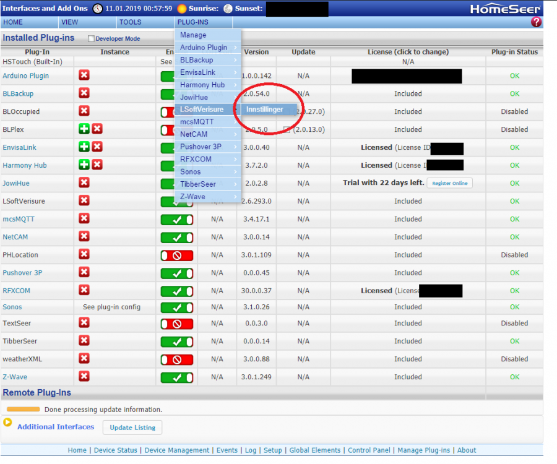Click the red help question mark icon
Image resolution: width=557 pixels, height=464 pixels.
tap(536, 22)
